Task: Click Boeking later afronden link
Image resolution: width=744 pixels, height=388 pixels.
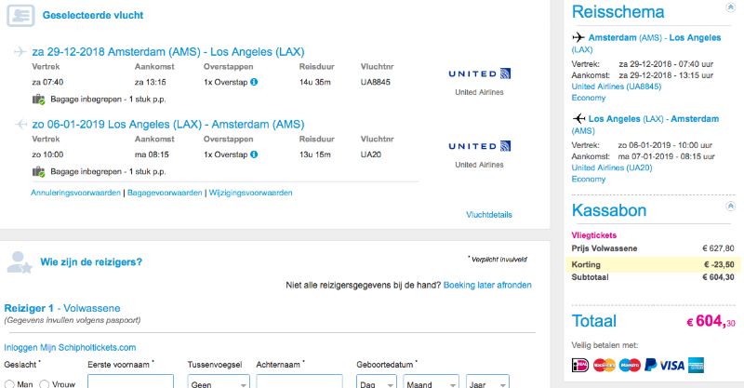Action: tap(487, 285)
